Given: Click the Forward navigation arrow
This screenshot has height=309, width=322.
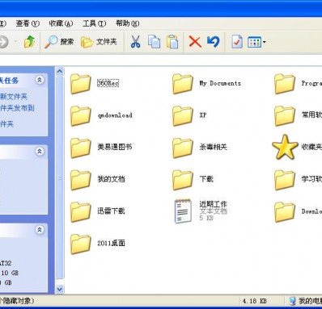Looking at the screenshot, I should coord(4,42).
